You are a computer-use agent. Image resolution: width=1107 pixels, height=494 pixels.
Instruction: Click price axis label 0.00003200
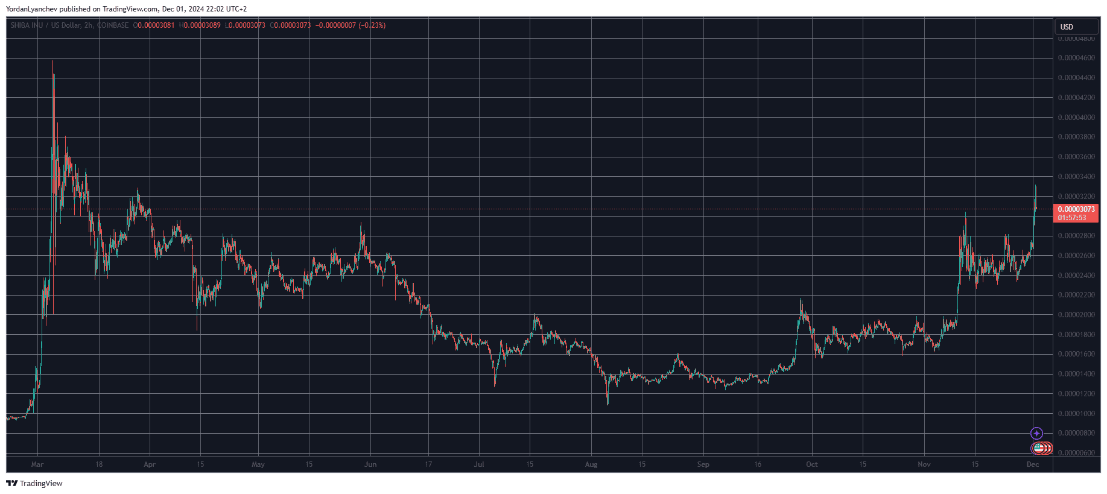[x=1076, y=197]
